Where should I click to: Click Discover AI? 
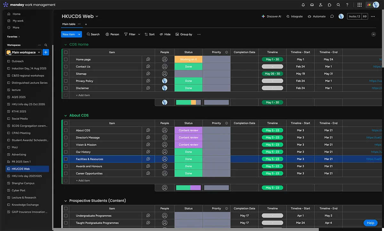pyautogui.click(x=271, y=16)
